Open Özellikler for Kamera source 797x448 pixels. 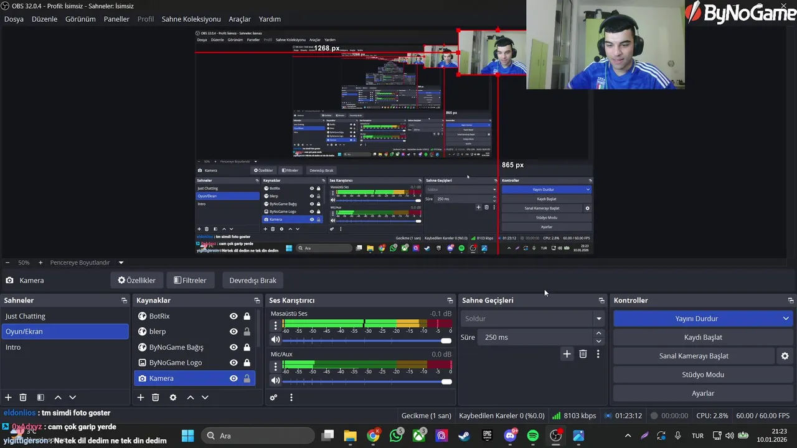coord(136,280)
